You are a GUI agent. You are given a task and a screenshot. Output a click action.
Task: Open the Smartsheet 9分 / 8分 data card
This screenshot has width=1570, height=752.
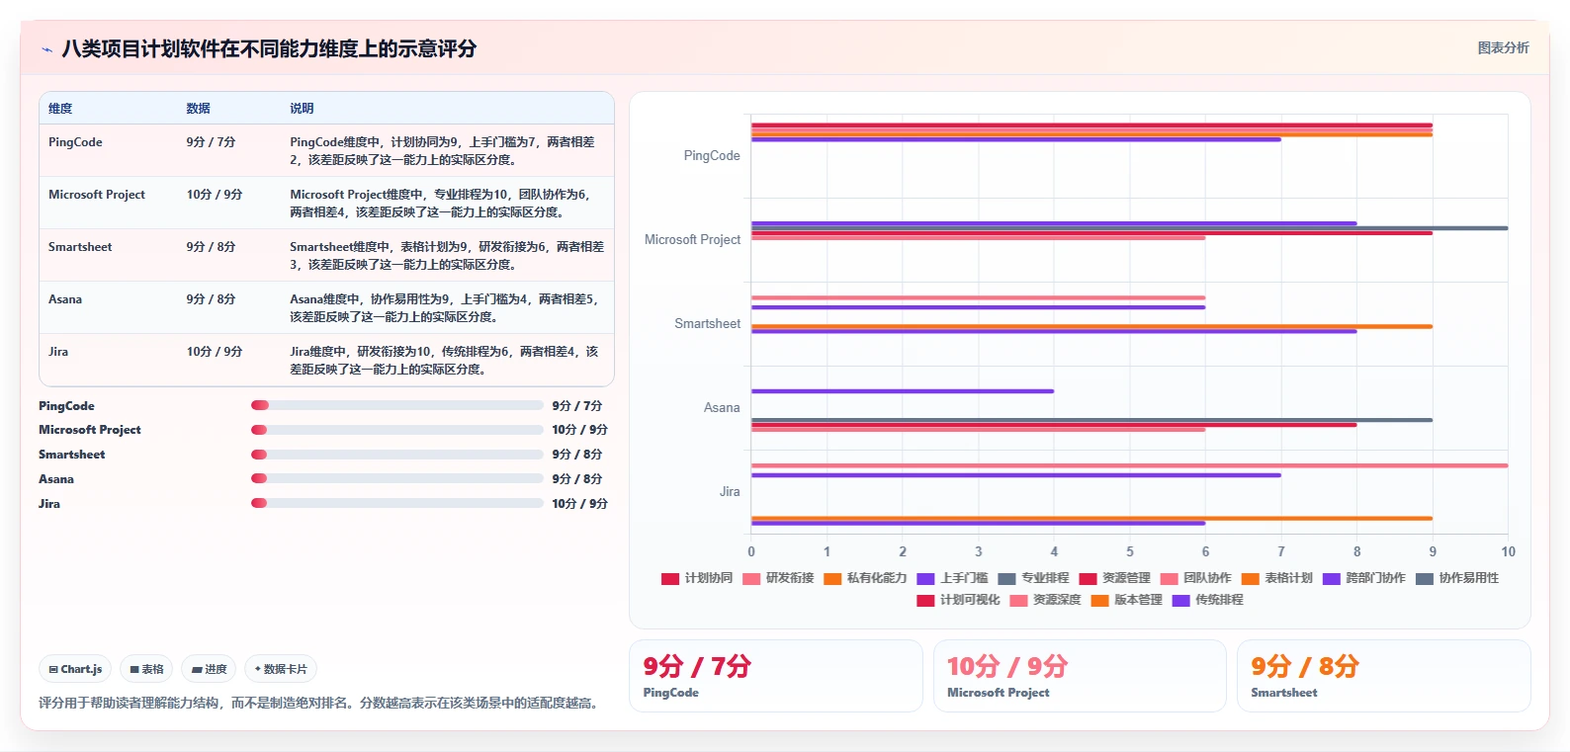pyautogui.click(x=1383, y=676)
